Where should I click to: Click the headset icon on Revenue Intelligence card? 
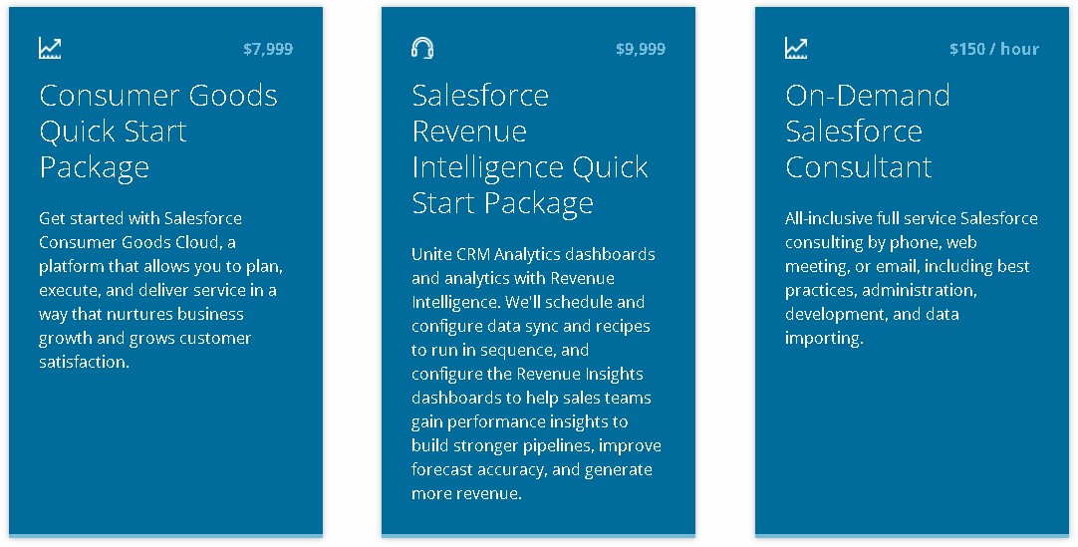(422, 48)
